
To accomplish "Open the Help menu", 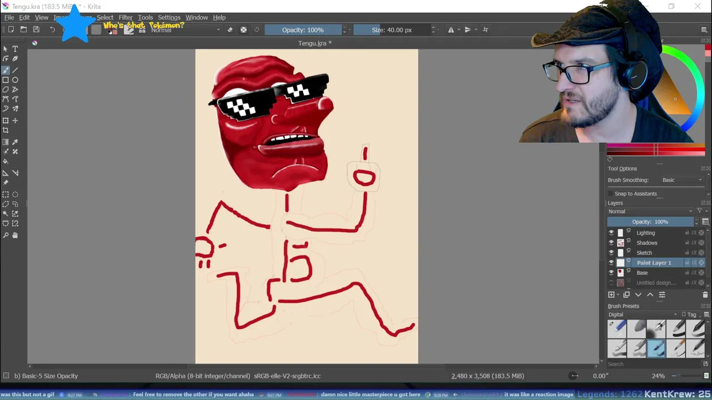I will pos(219,17).
